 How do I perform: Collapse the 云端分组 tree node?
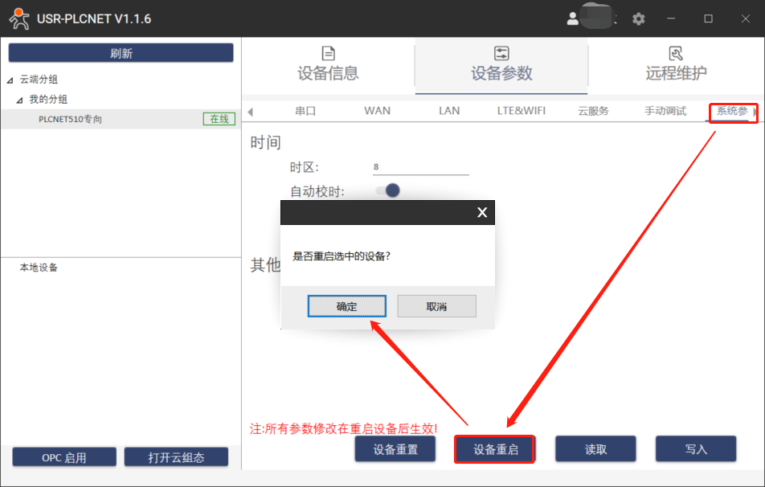click(x=10, y=80)
